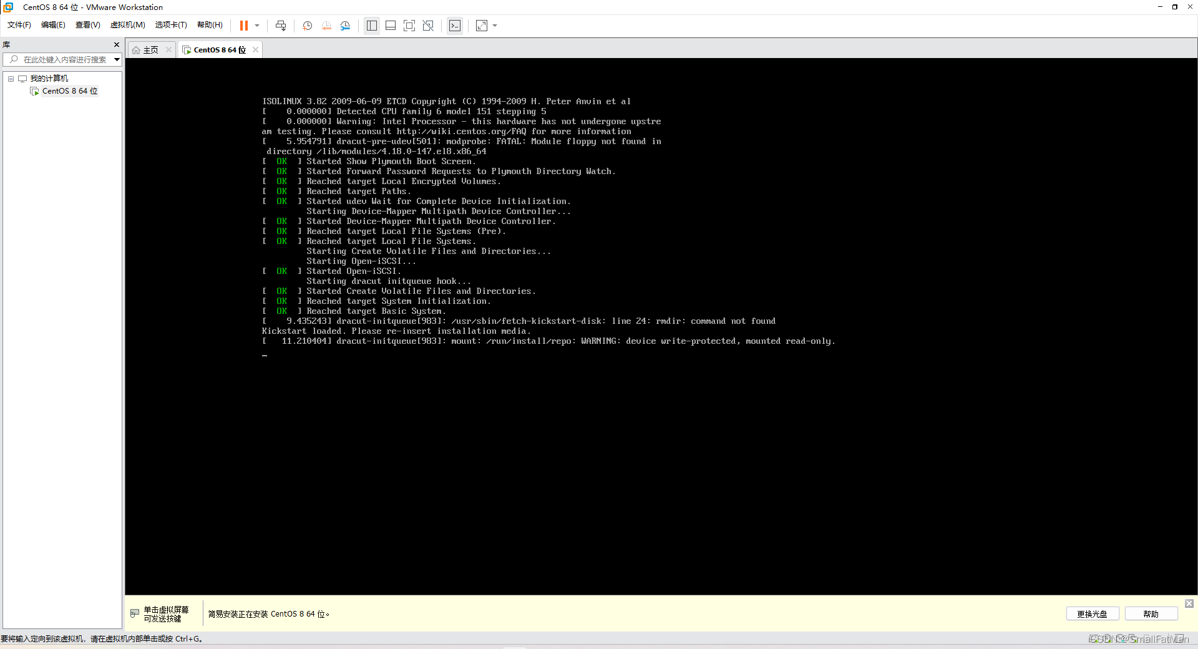1198x649 pixels.
Task: Click the computer icon beside 我的计算机
Action: 22,79
